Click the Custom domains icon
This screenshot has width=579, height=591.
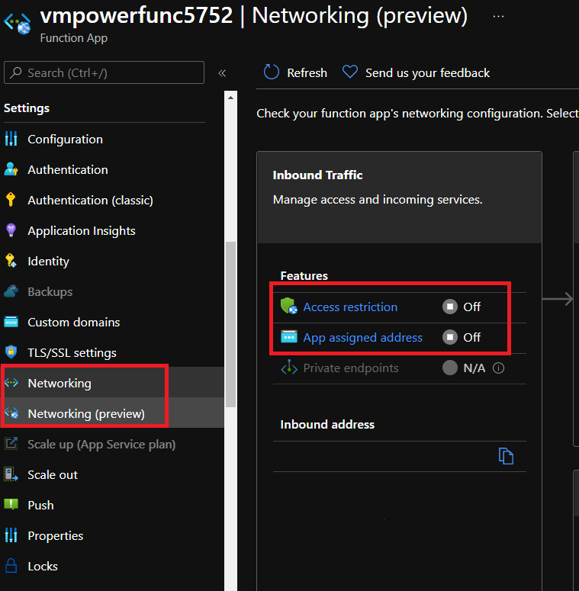pos(11,322)
